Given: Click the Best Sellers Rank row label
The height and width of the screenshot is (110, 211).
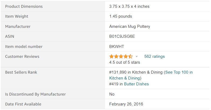Looking at the screenshot, I should tap(21, 72).
